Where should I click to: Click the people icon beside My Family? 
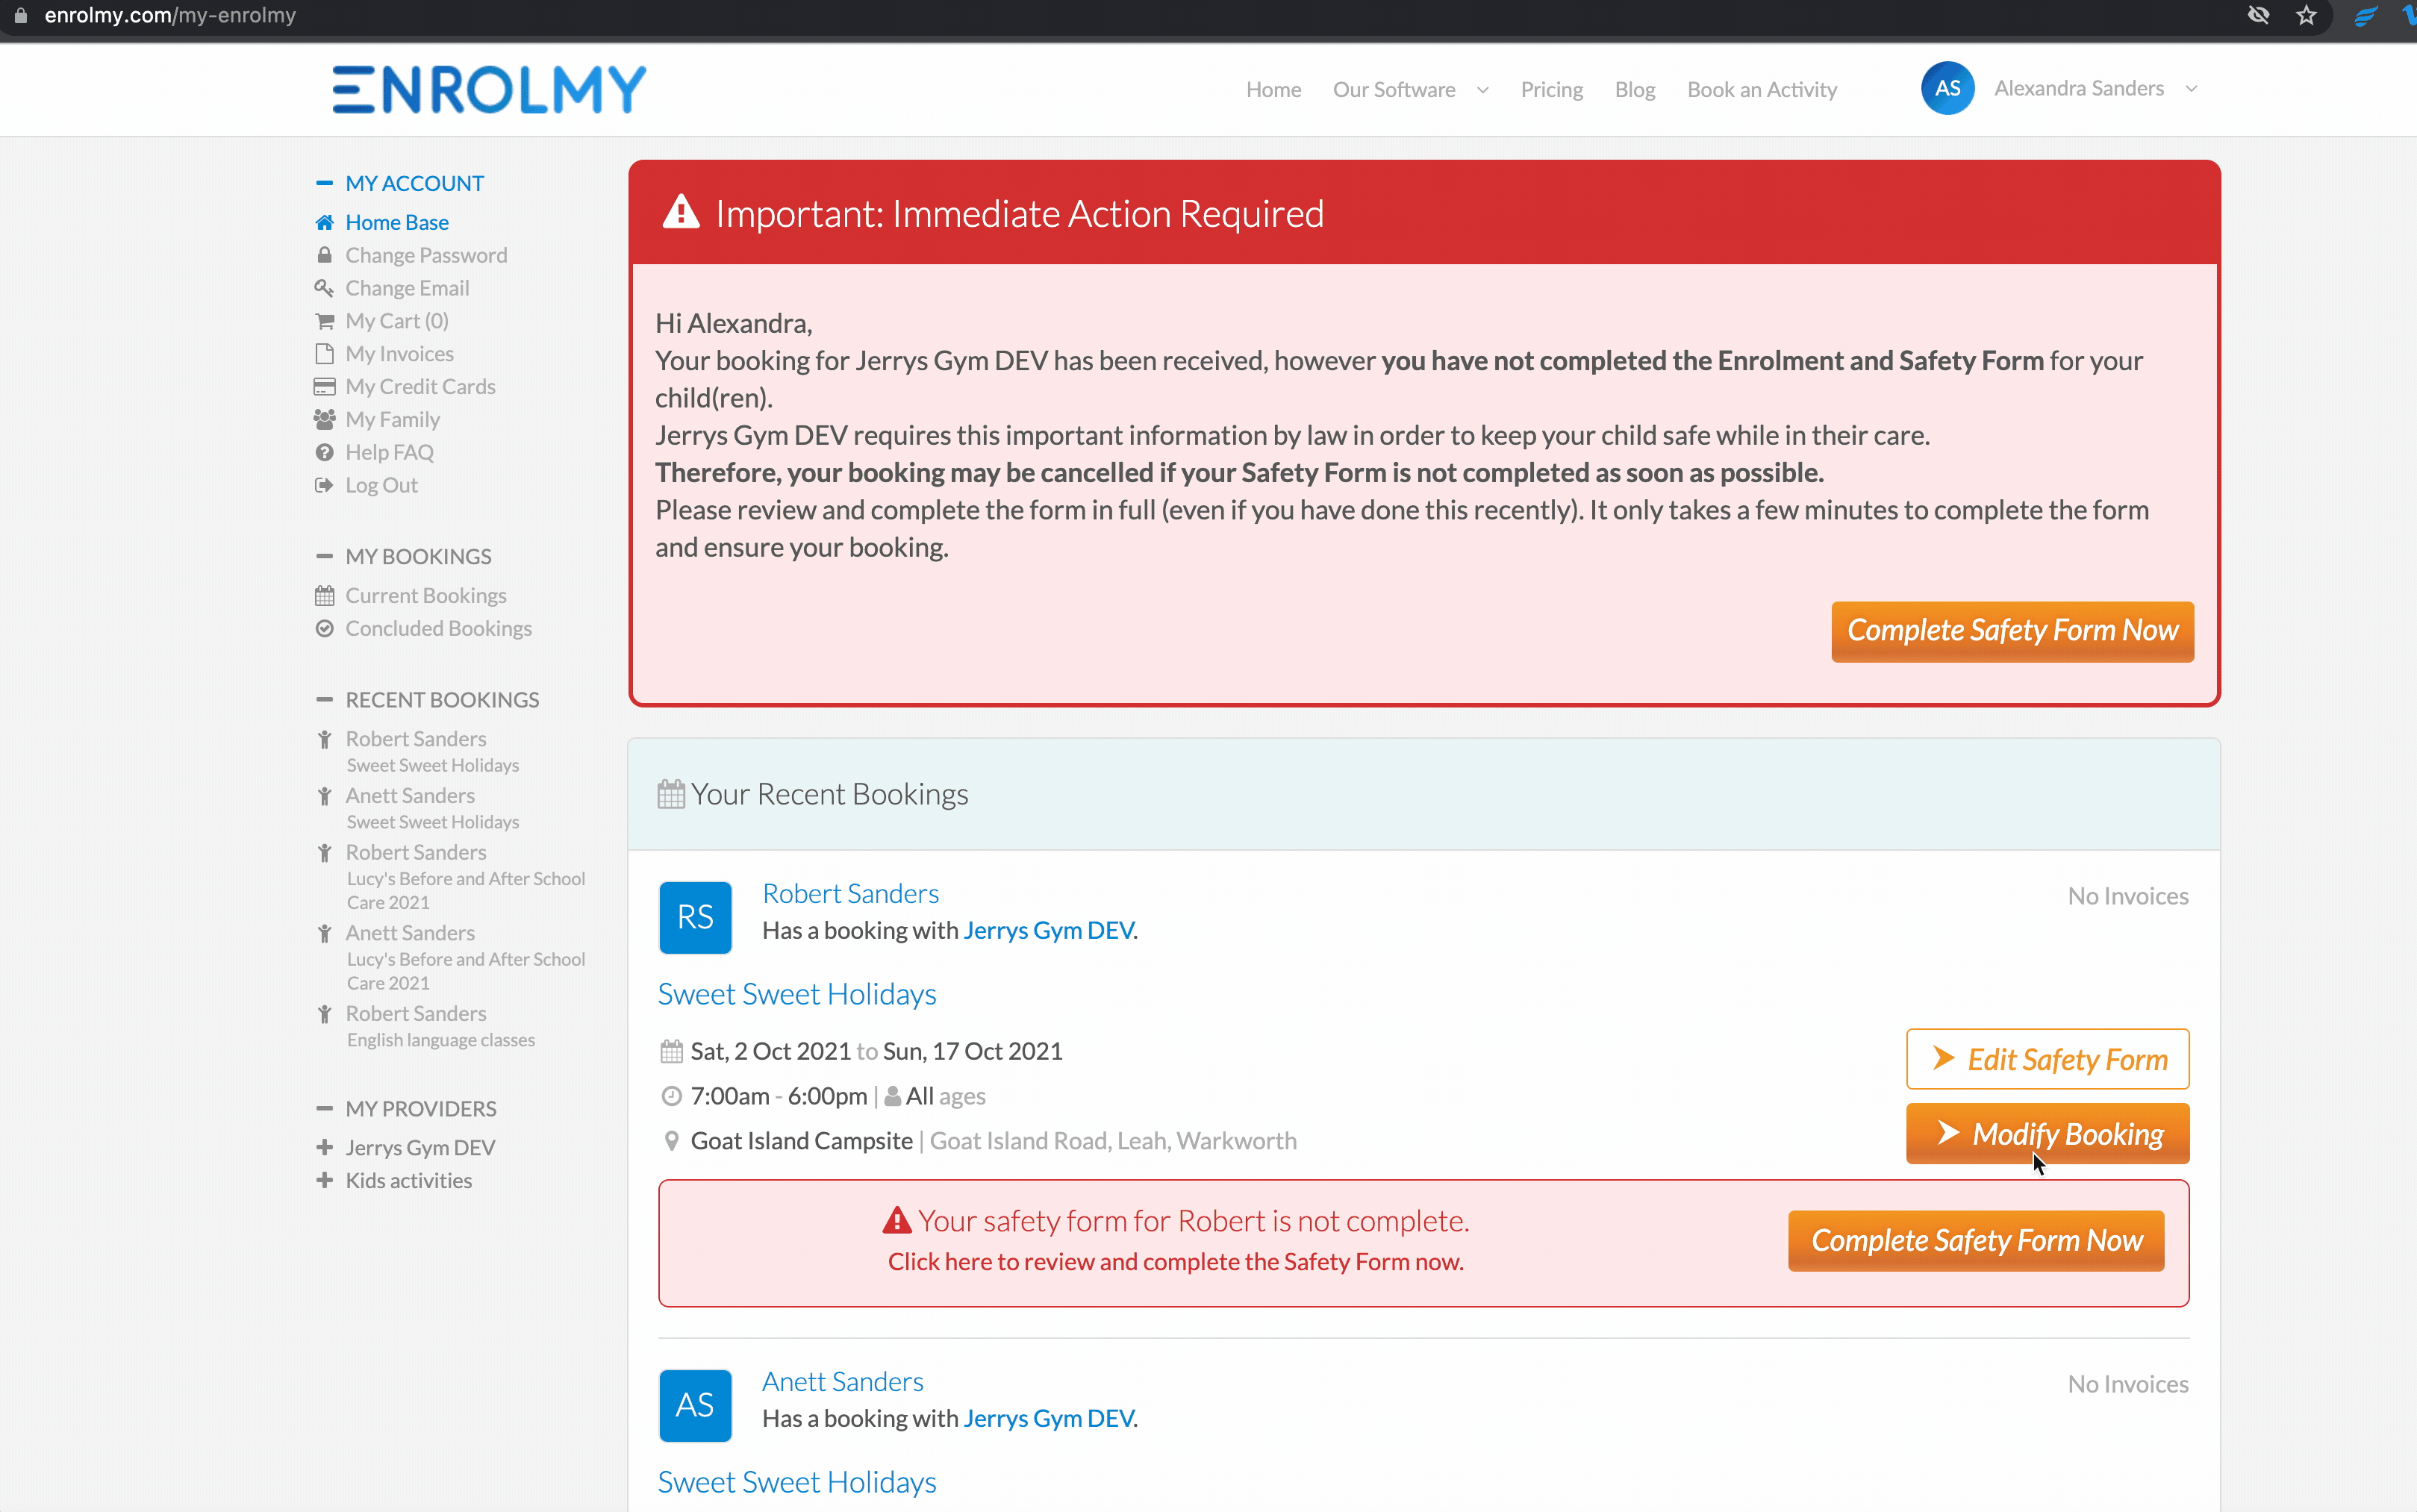[324, 420]
